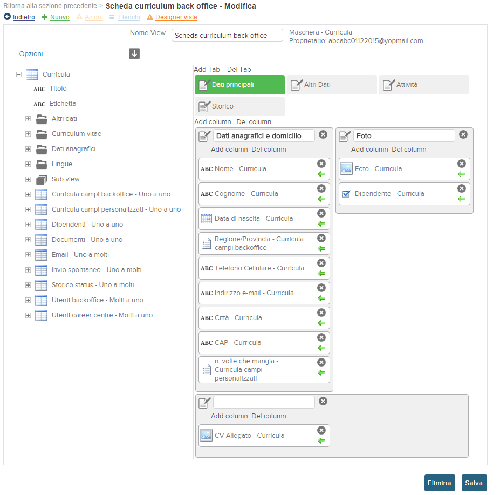Click edit icon of Foto section
The image size is (500, 495).
(x=345, y=136)
